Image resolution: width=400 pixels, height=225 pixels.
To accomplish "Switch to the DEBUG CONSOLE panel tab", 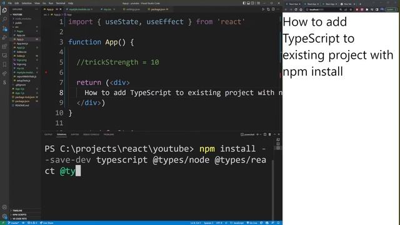I will pyautogui.click(x=91, y=134).
